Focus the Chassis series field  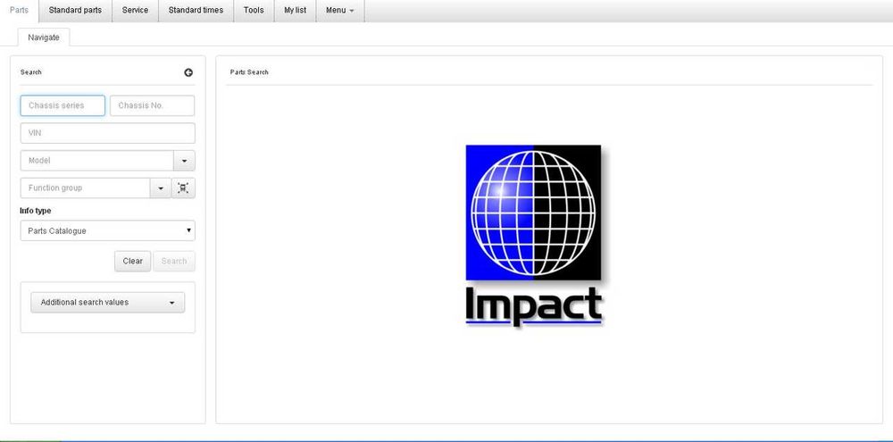pos(63,105)
